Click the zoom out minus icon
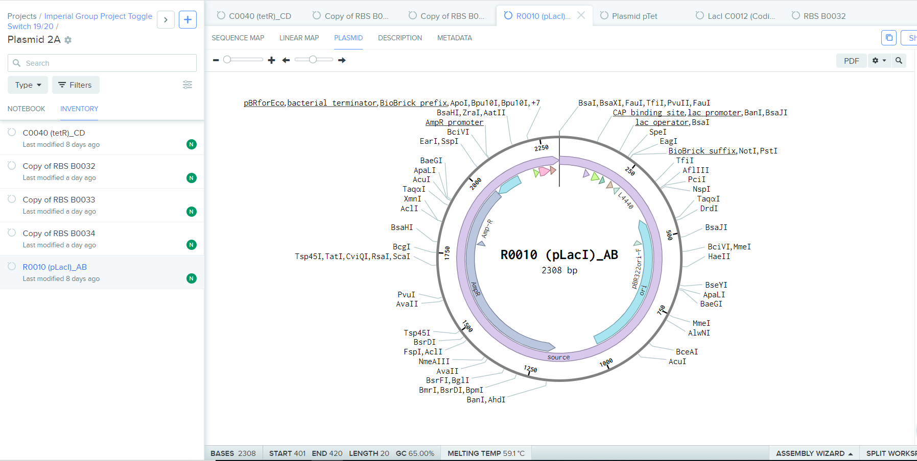This screenshot has width=917, height=461. pyautogui.click(x=216, y=60)
